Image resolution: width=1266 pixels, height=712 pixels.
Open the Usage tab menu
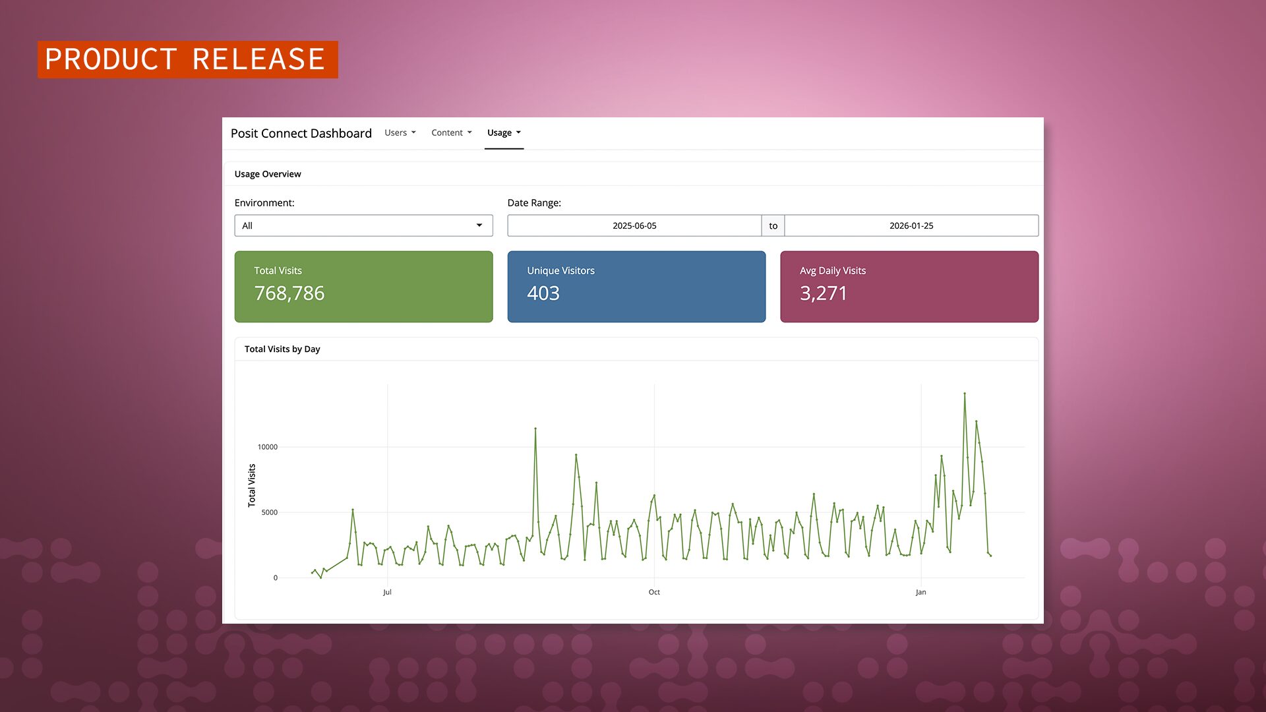coord(504,133)
